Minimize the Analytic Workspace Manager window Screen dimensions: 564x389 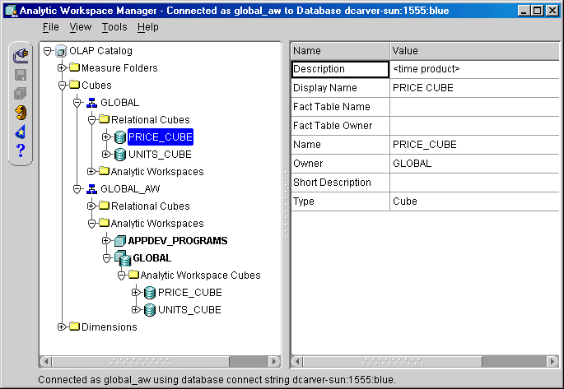[x=524, y=11]
